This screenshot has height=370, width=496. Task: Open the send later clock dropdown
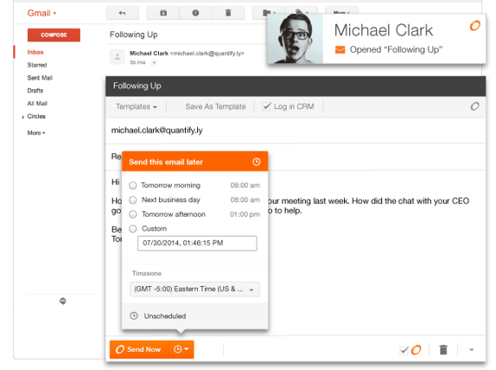click(x=181, y=349)
